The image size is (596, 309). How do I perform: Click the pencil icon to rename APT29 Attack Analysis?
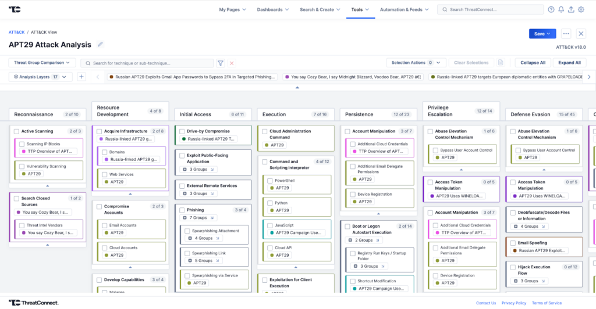coord(100,45)
